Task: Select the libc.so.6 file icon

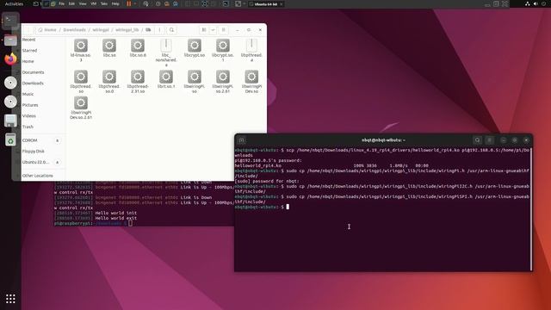Action: click(138, 46)
